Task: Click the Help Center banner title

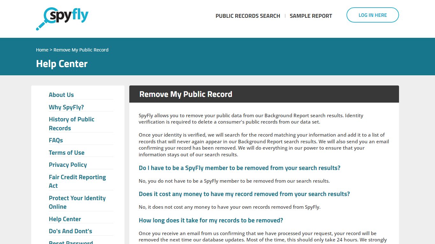Action: pos(62,64)
